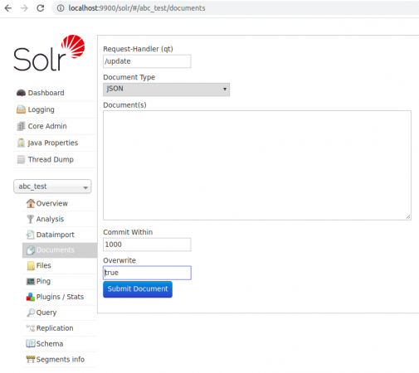The height and width of the screenshot is (373, 419).
Task: Click the Analysis funnel icon
Action: click(31, 219)
